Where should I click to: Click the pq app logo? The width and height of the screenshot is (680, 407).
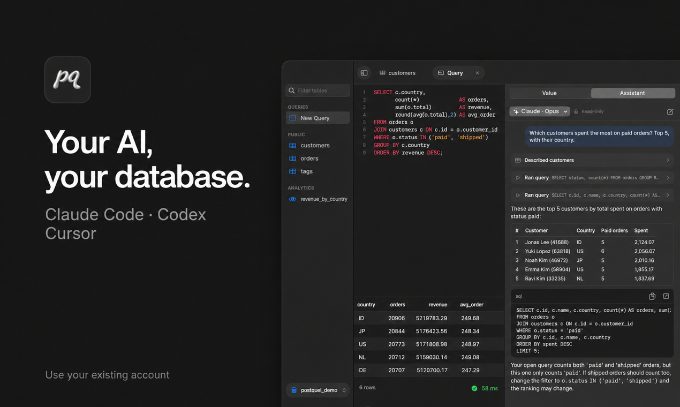point(67,80)
